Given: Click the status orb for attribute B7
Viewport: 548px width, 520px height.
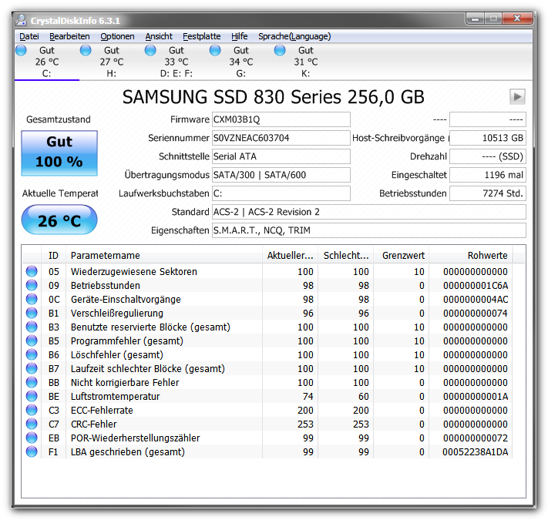Looking at the screenshot, I should 32,368.
